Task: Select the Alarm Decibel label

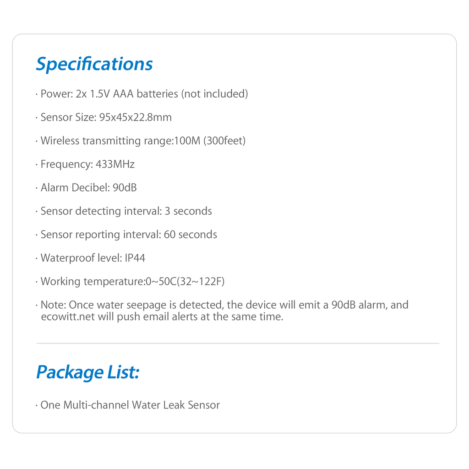Action: 75,188
